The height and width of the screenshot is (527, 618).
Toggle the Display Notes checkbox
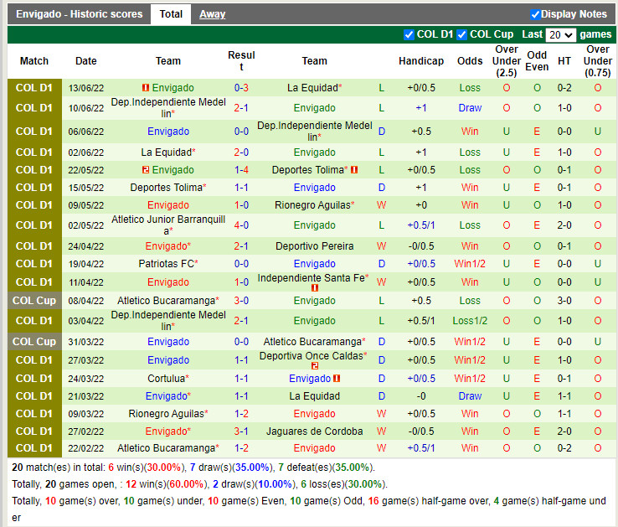click(535, 14)
